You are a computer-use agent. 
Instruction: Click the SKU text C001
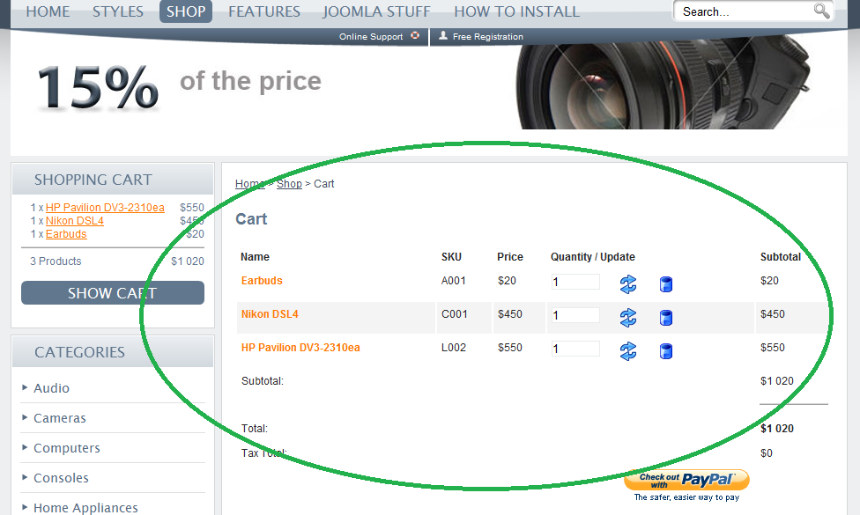[x=454, y=314]
